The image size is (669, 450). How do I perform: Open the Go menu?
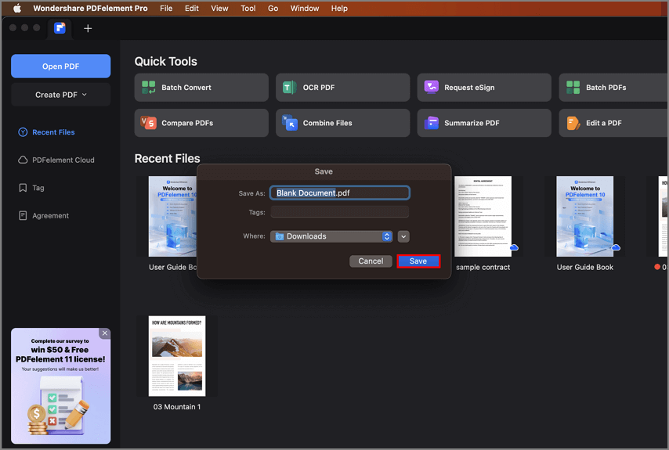coord(273,8)
